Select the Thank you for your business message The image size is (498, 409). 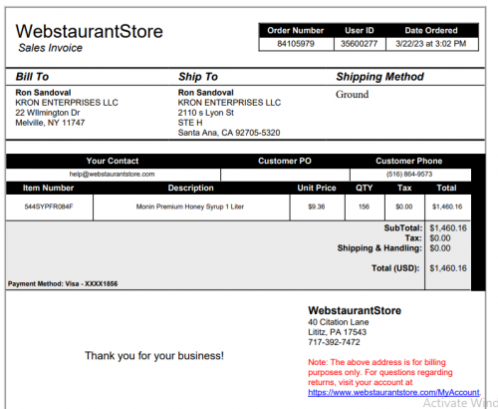click(x=154, y=356)
